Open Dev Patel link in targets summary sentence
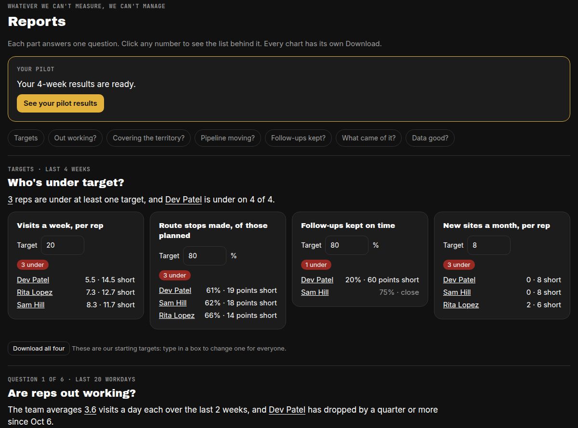Image resolution: width=578 pixels, height=428 pixels. [184, 200]
